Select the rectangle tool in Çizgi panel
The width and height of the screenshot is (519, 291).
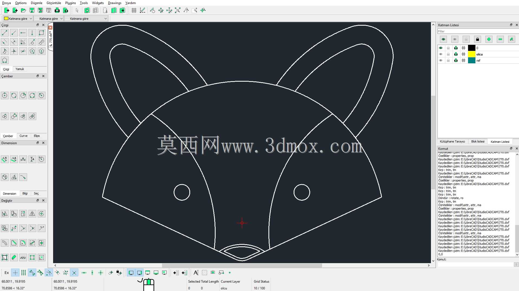point(41,33)
